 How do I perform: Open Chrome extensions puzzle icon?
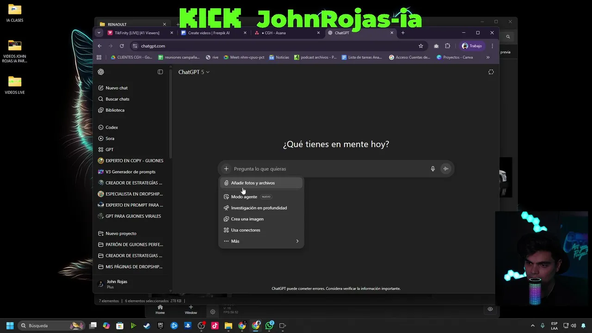448,46
